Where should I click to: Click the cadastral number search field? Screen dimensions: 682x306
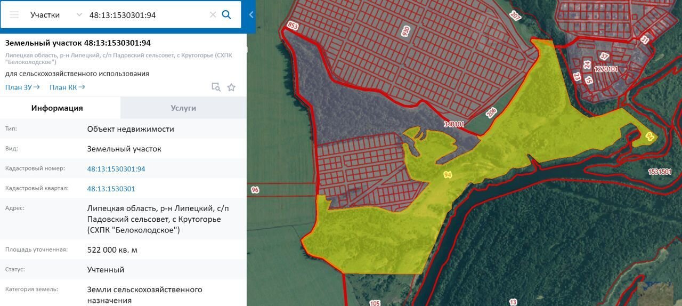(144, 15)
